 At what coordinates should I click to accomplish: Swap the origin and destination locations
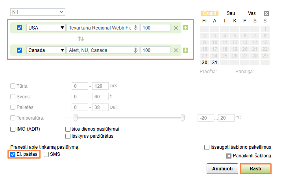coord(81,39)
